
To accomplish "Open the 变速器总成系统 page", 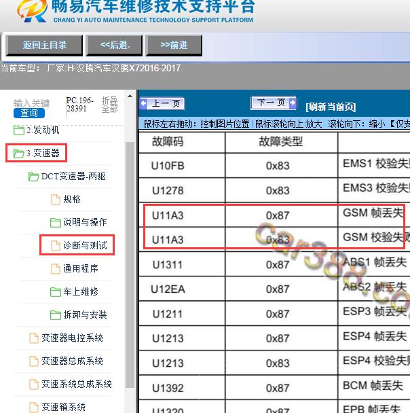I will (x=72, y=361).
